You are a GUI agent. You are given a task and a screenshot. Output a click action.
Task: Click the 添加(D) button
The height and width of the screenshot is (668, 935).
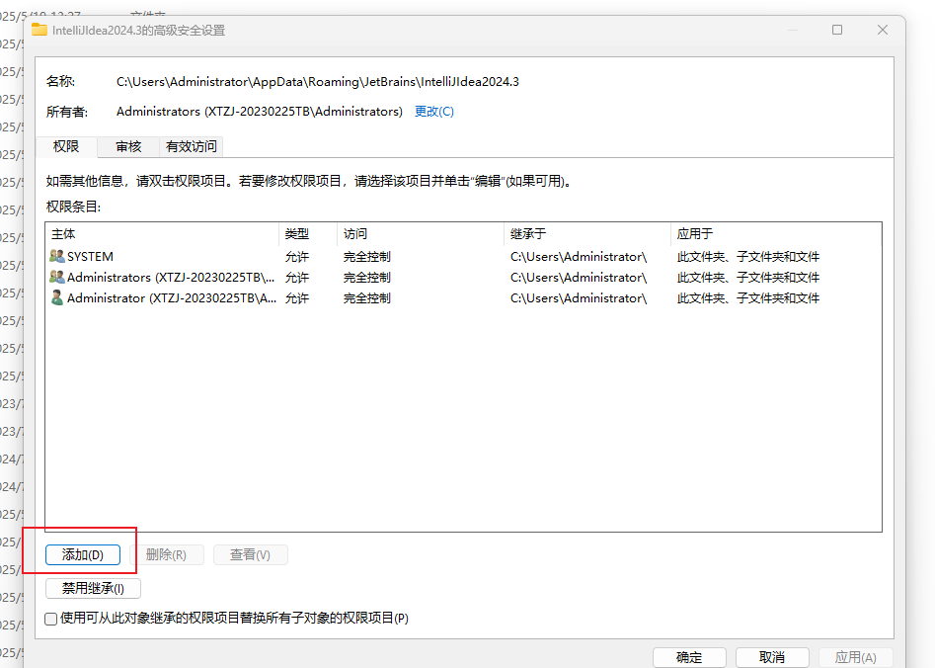pyautogui.click(x=83, y=554)
